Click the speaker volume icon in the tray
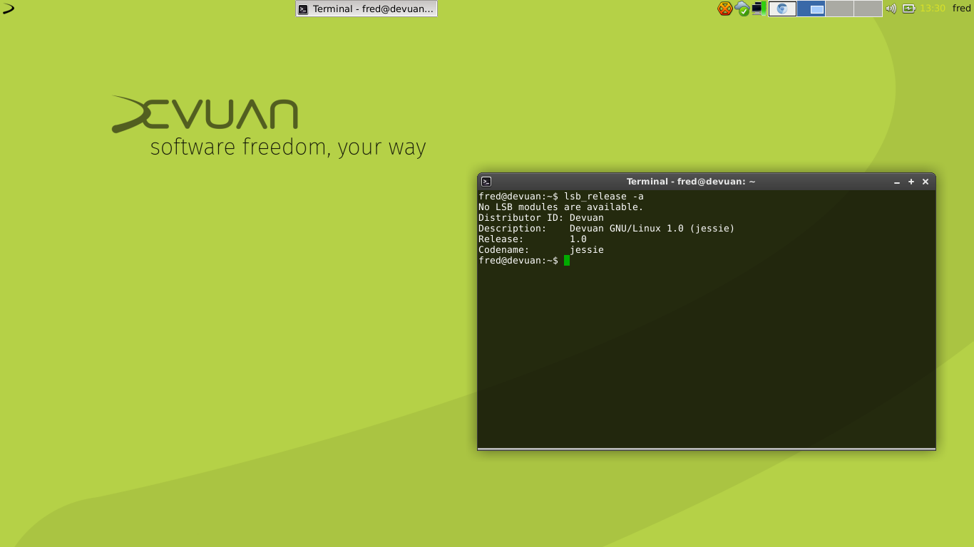Image resolution: width=974 pixels, height=547 pixels. pyautogui.click(x=891, y=9)
